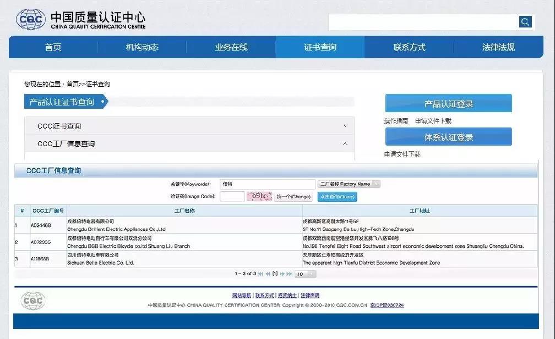
Task: Open the 联系方式 navigation tab
Action: coord(409,47)
